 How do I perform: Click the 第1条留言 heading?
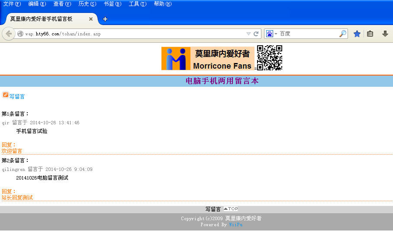[15, 114]
